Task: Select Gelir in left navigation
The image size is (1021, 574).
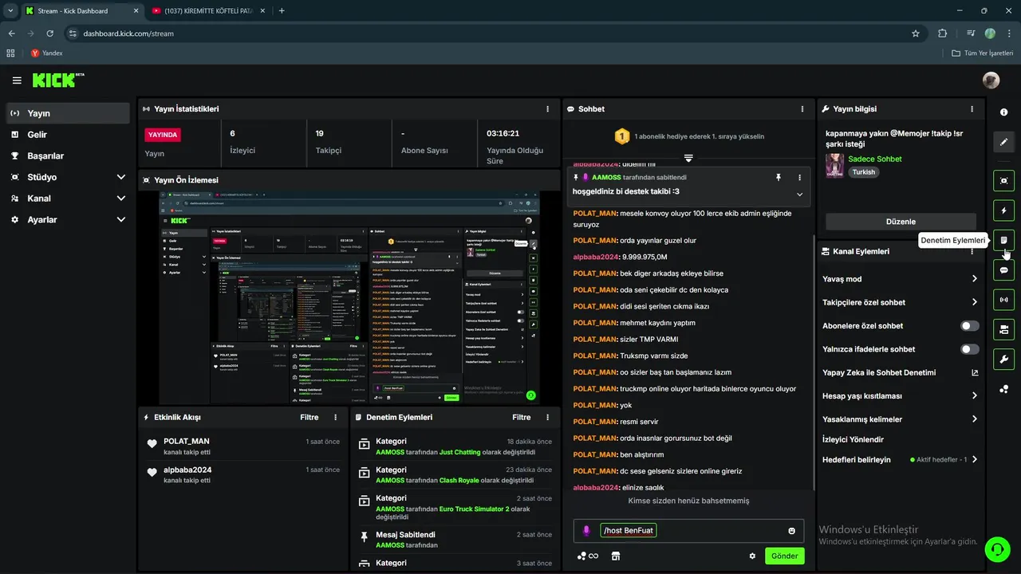Action: pos(68,135)
